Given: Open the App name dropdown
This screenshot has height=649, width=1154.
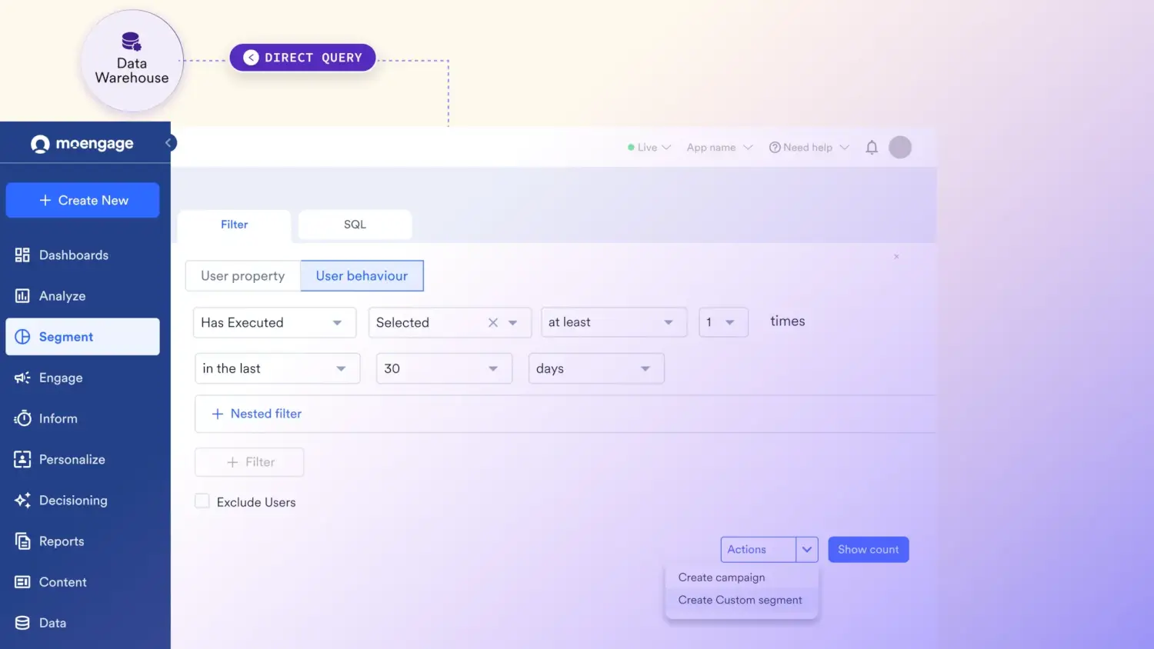Looking at the screenshot, I should tap(719, 148).
